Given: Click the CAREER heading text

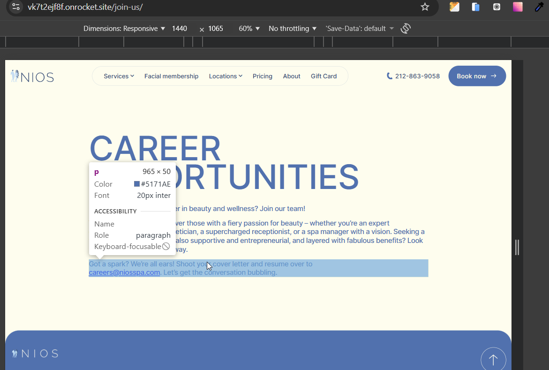Looking at the screenshot, I should point(155,149).
